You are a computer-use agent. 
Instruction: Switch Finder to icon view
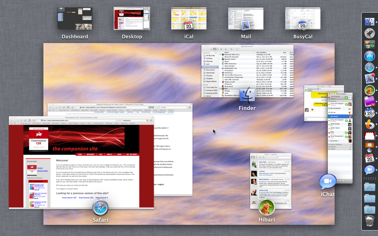coord(211,49)
